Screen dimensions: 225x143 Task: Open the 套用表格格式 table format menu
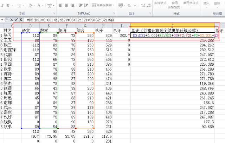[174, 5]
